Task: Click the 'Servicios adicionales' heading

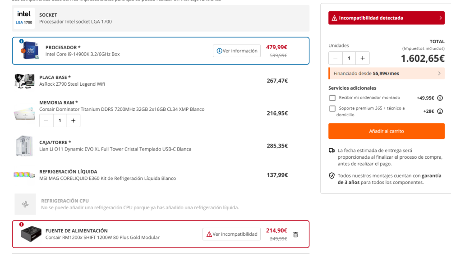Action: [352, 88]
